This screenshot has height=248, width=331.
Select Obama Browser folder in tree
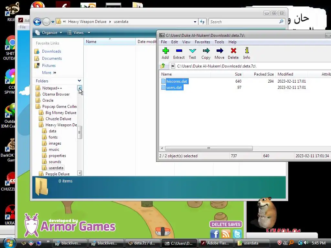point(56,94)
